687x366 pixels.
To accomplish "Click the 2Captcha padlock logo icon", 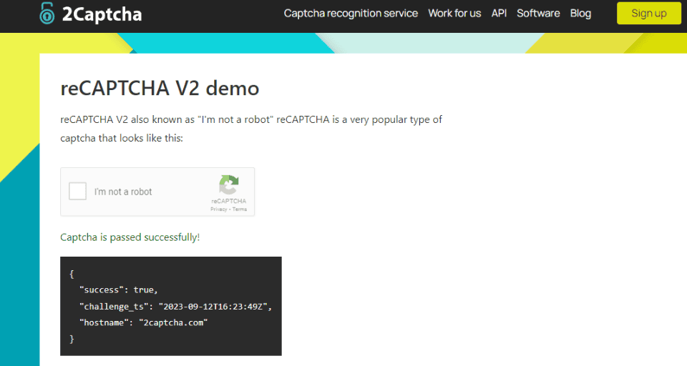I will (47, 13).
